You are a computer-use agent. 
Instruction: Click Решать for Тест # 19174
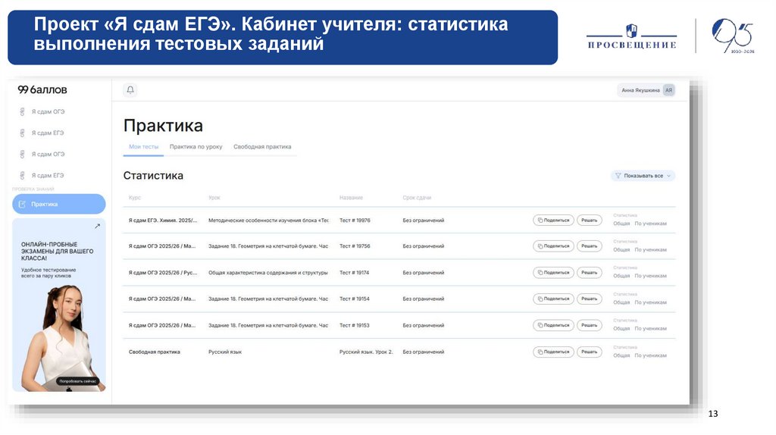(589, 273)
